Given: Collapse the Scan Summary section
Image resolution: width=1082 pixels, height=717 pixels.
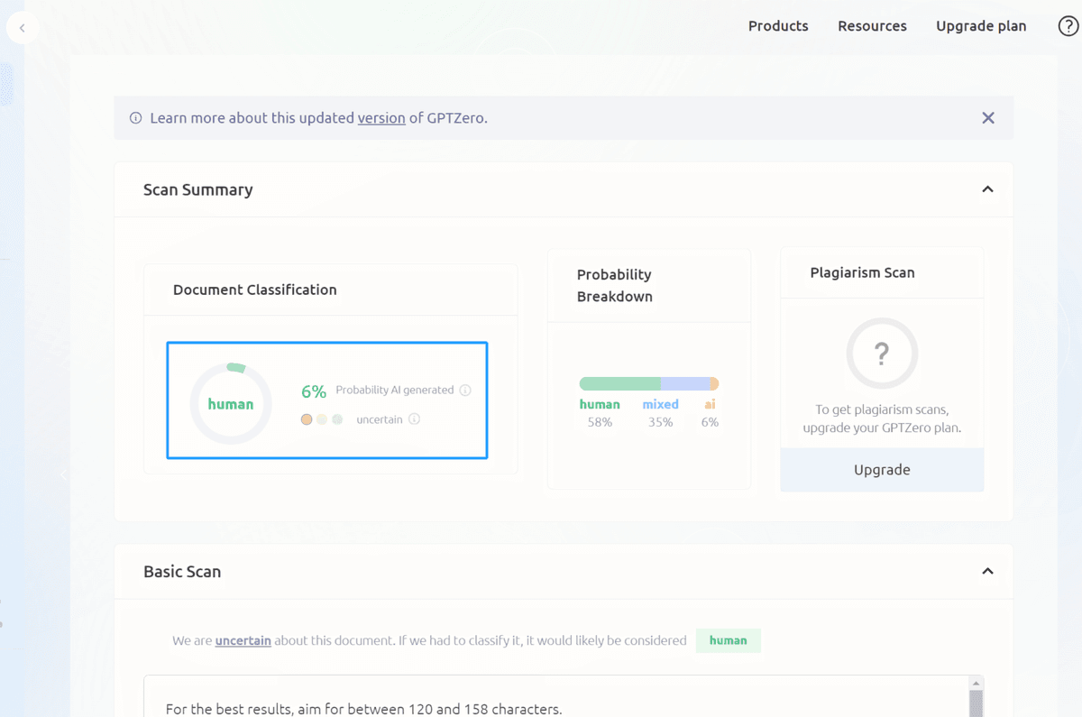Looking at the screenshot, I should [987, 189].
